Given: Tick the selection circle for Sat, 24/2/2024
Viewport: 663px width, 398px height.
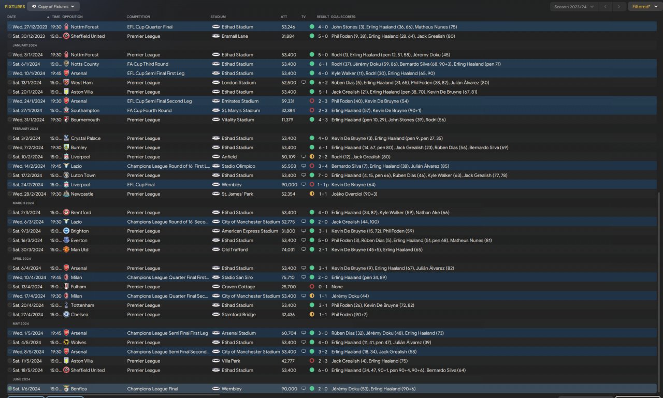Looking at the screenshot, I should click(10, 185).
